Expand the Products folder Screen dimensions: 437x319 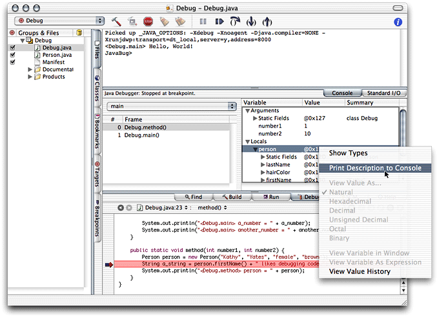click(30, 77)
